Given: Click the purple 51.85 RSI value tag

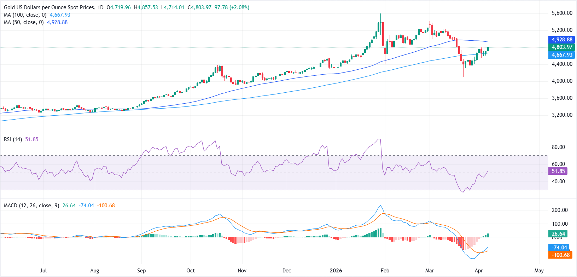Looking at the screenshot, I should click(558, 171).
